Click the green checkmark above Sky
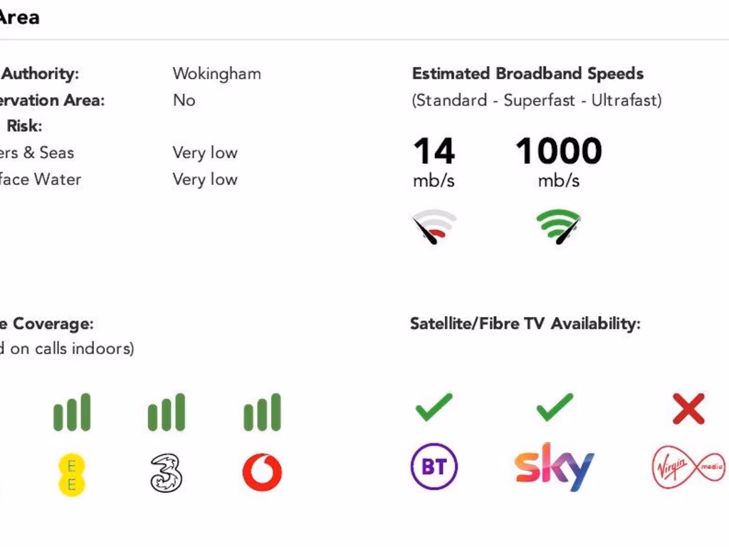729x547 pixels. point(555,407)
